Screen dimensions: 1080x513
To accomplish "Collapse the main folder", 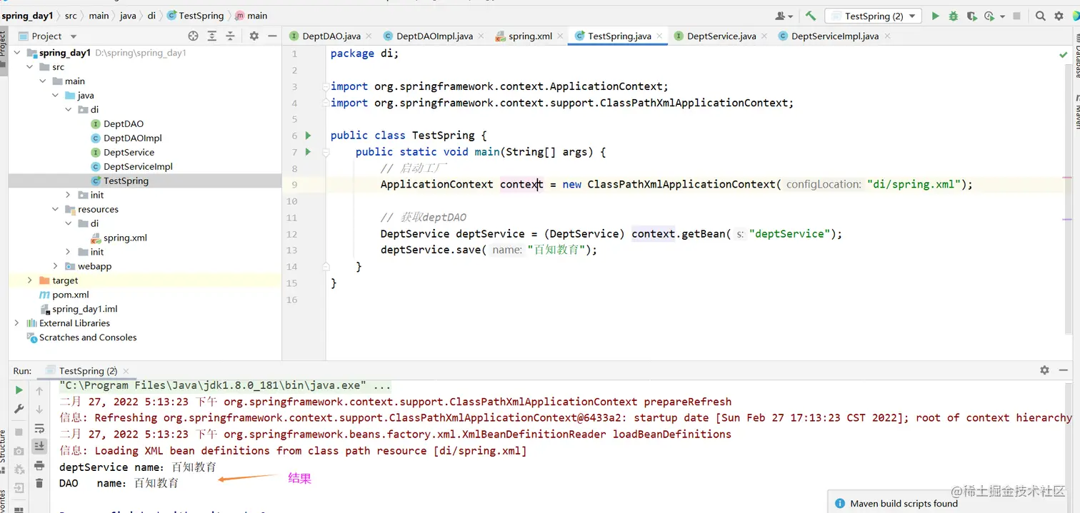I will pyautogui.click(x=43, y=81).
